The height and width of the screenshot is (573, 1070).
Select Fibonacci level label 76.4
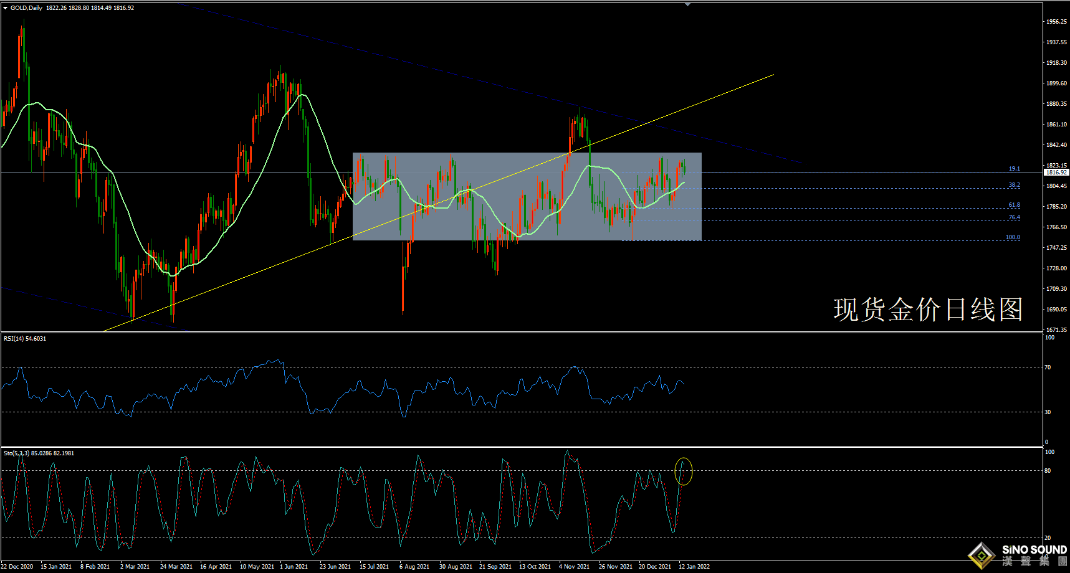click(x=1015, y=217)
